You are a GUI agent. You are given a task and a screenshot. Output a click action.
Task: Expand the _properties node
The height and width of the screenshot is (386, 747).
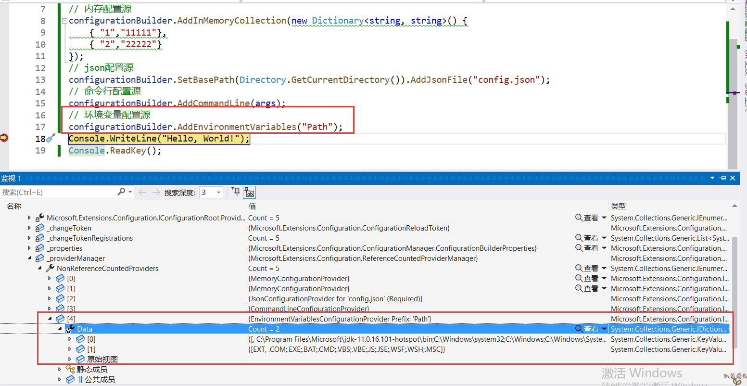point(29,248)
